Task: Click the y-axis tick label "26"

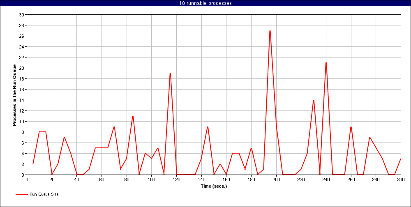Action: point(21,36)
